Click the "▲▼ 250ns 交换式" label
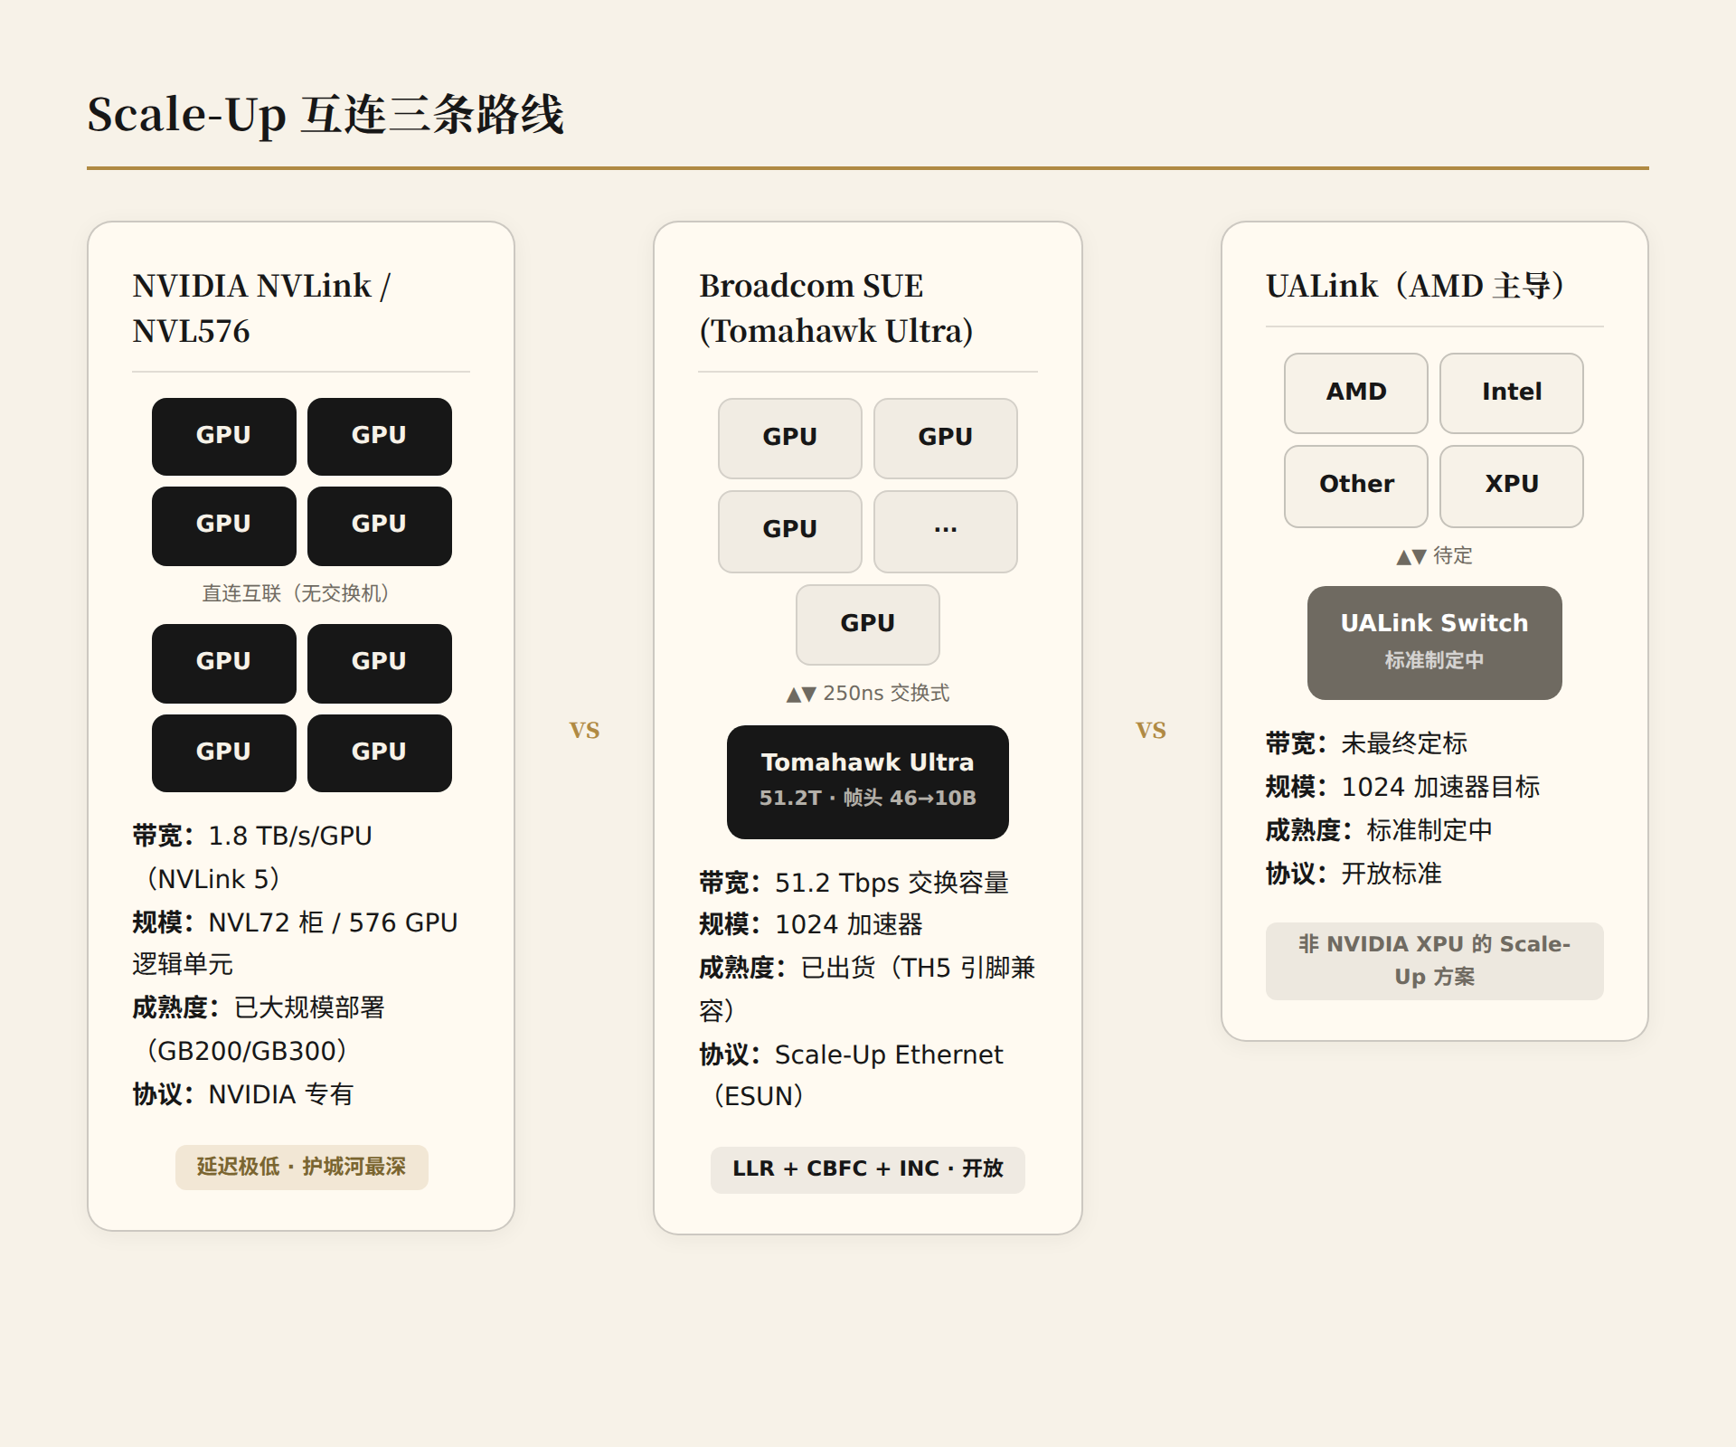Viewport: 1736px width, 1447px height. point(868,694)
